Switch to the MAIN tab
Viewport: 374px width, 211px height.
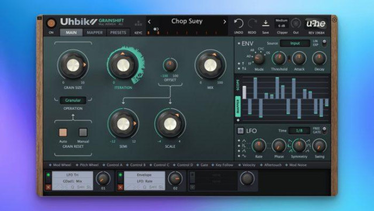point(71,33)
